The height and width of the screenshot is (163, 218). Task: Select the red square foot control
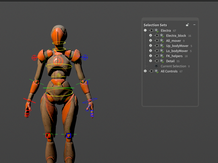point(48,135)
